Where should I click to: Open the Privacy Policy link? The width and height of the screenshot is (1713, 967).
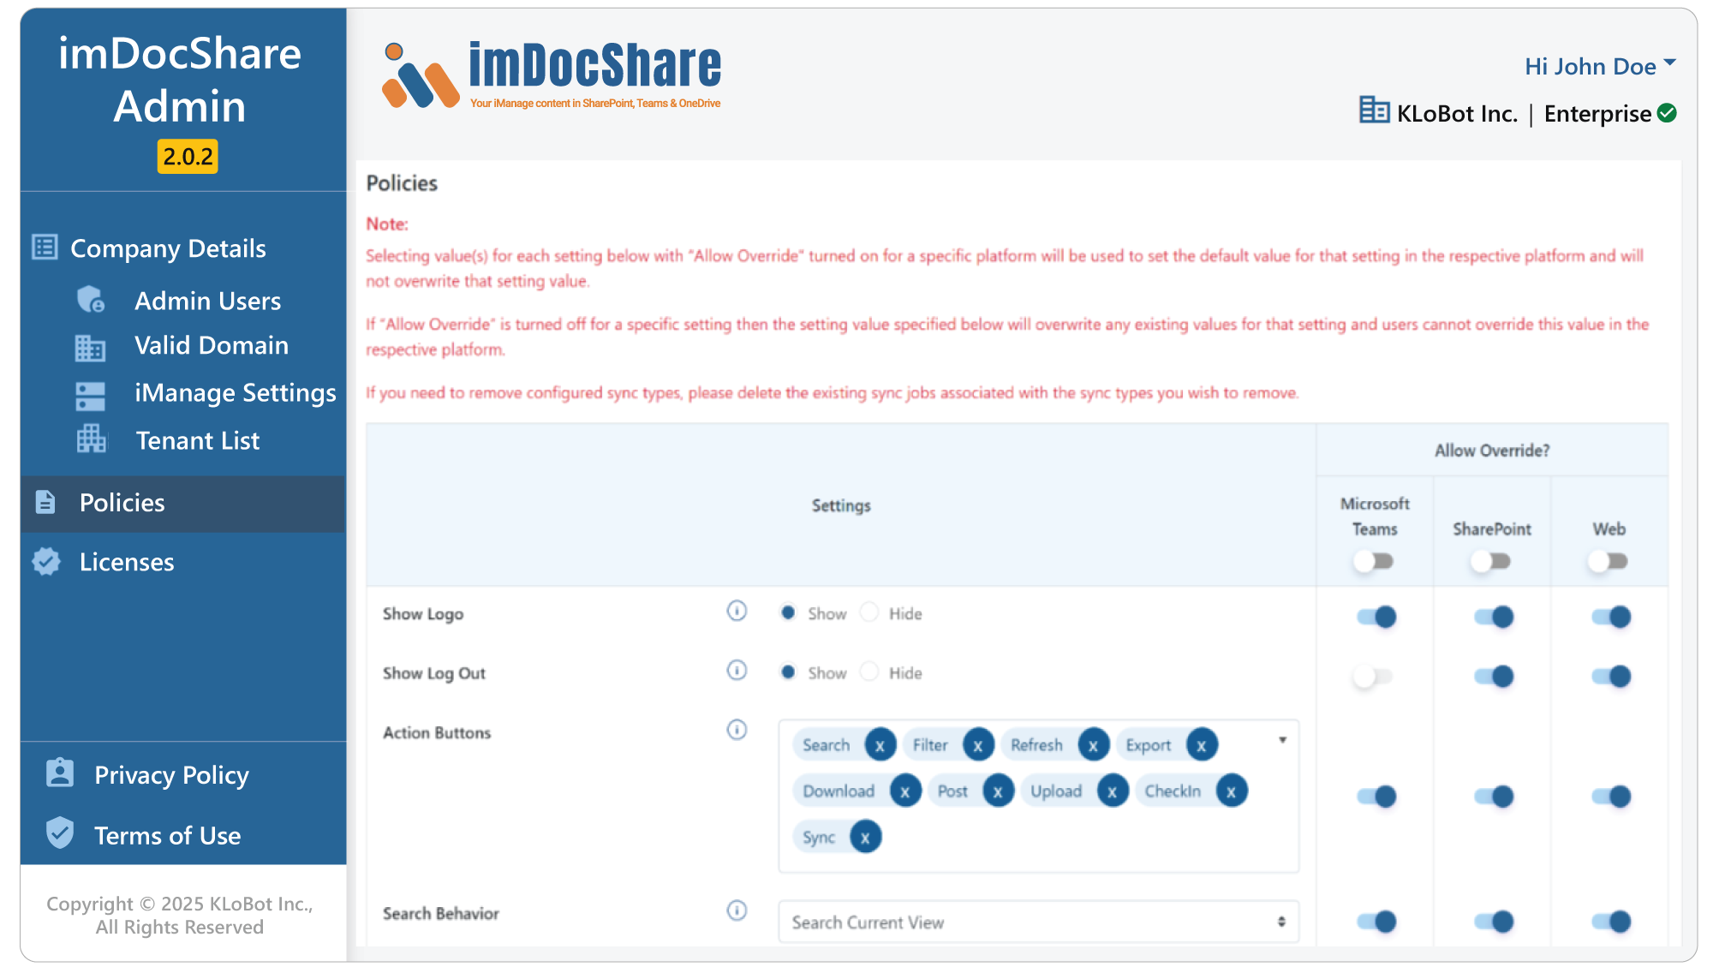pos(171,775)
